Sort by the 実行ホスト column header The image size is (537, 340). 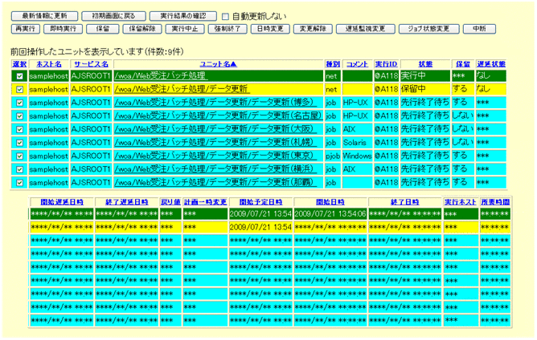tap(460, 202)
